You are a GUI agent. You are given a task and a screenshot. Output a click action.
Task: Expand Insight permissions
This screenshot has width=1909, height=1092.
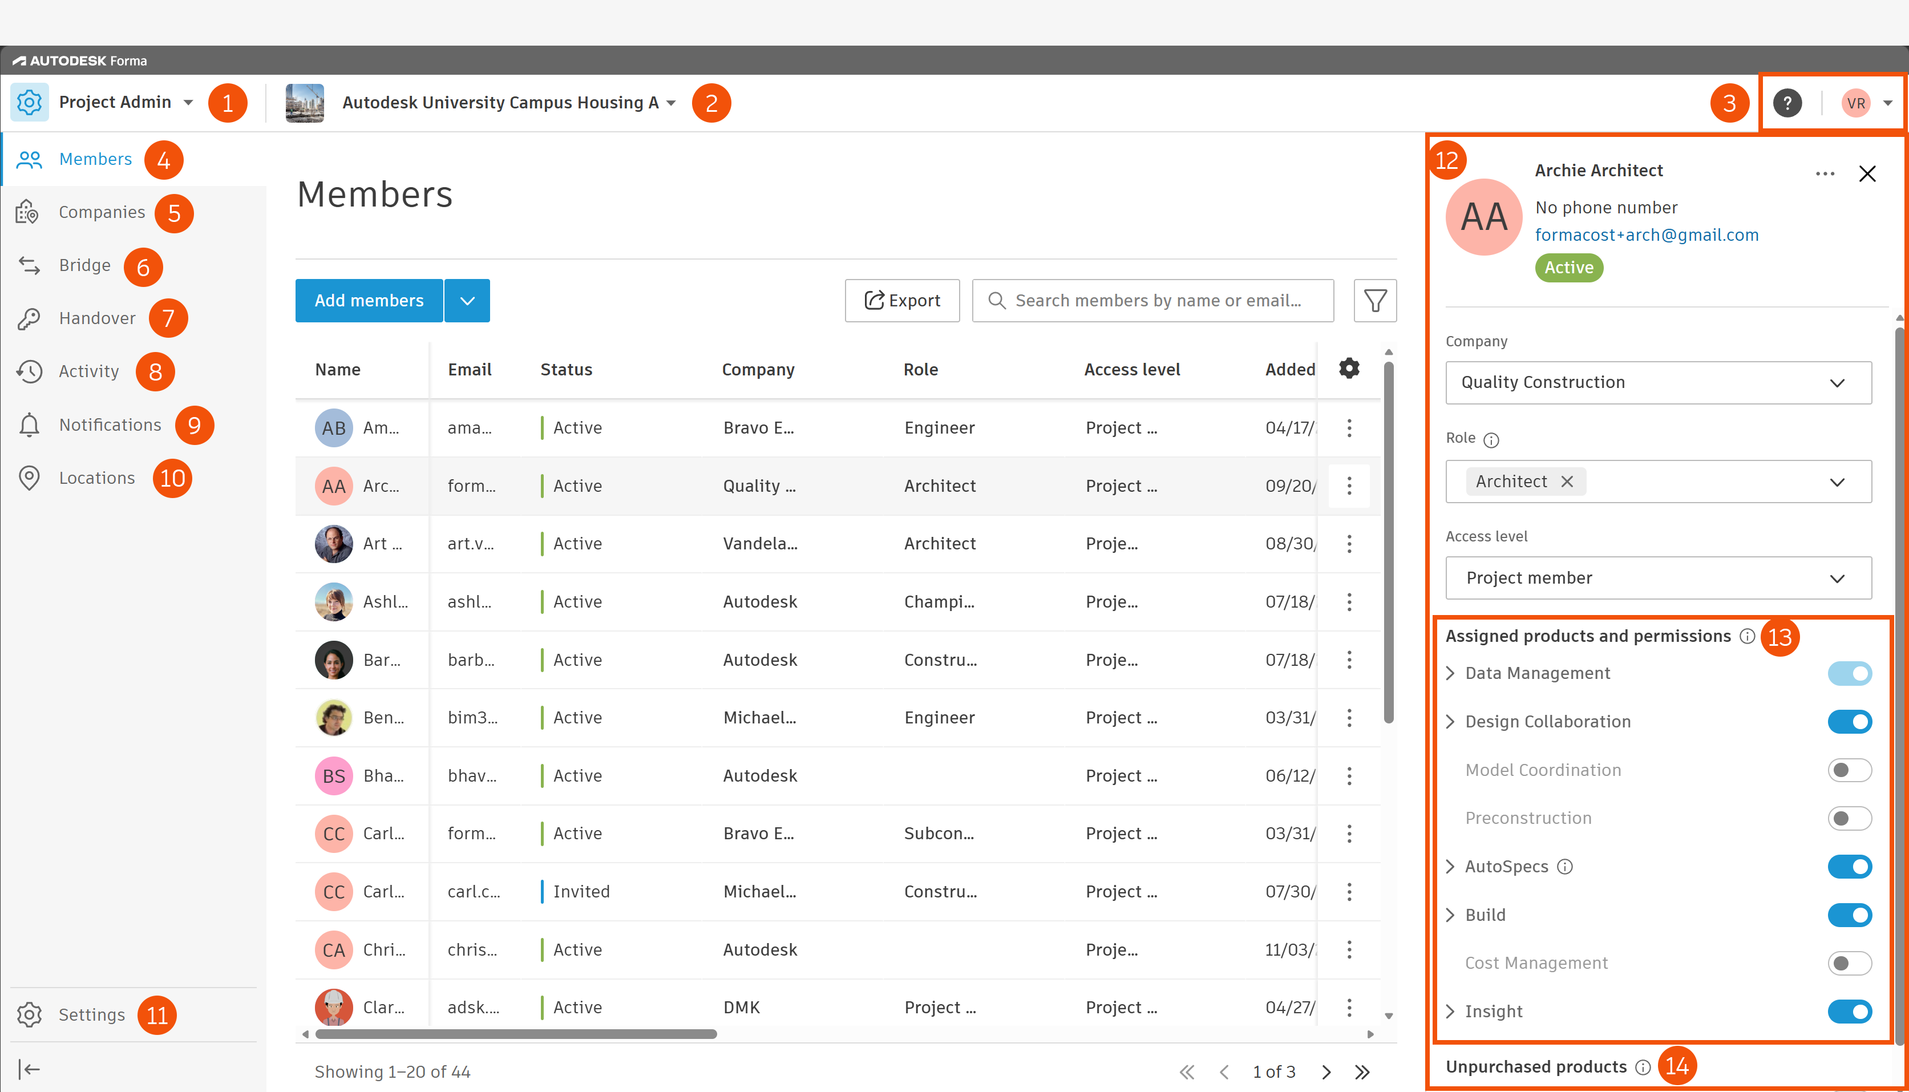click(x=1450, y=1012)
